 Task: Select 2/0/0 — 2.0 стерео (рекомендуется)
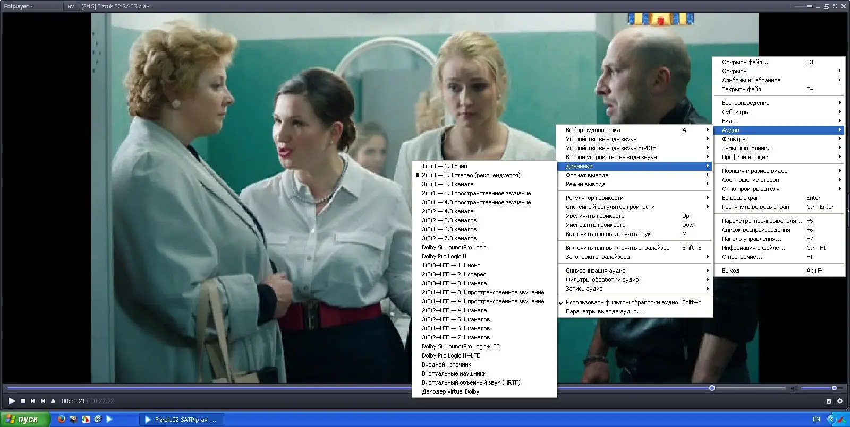tap(484, 175)
